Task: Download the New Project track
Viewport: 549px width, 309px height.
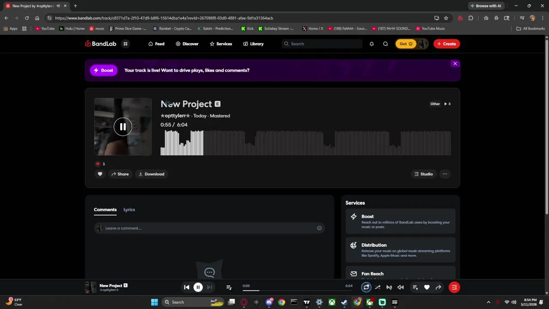Action: tap(151, 174)
